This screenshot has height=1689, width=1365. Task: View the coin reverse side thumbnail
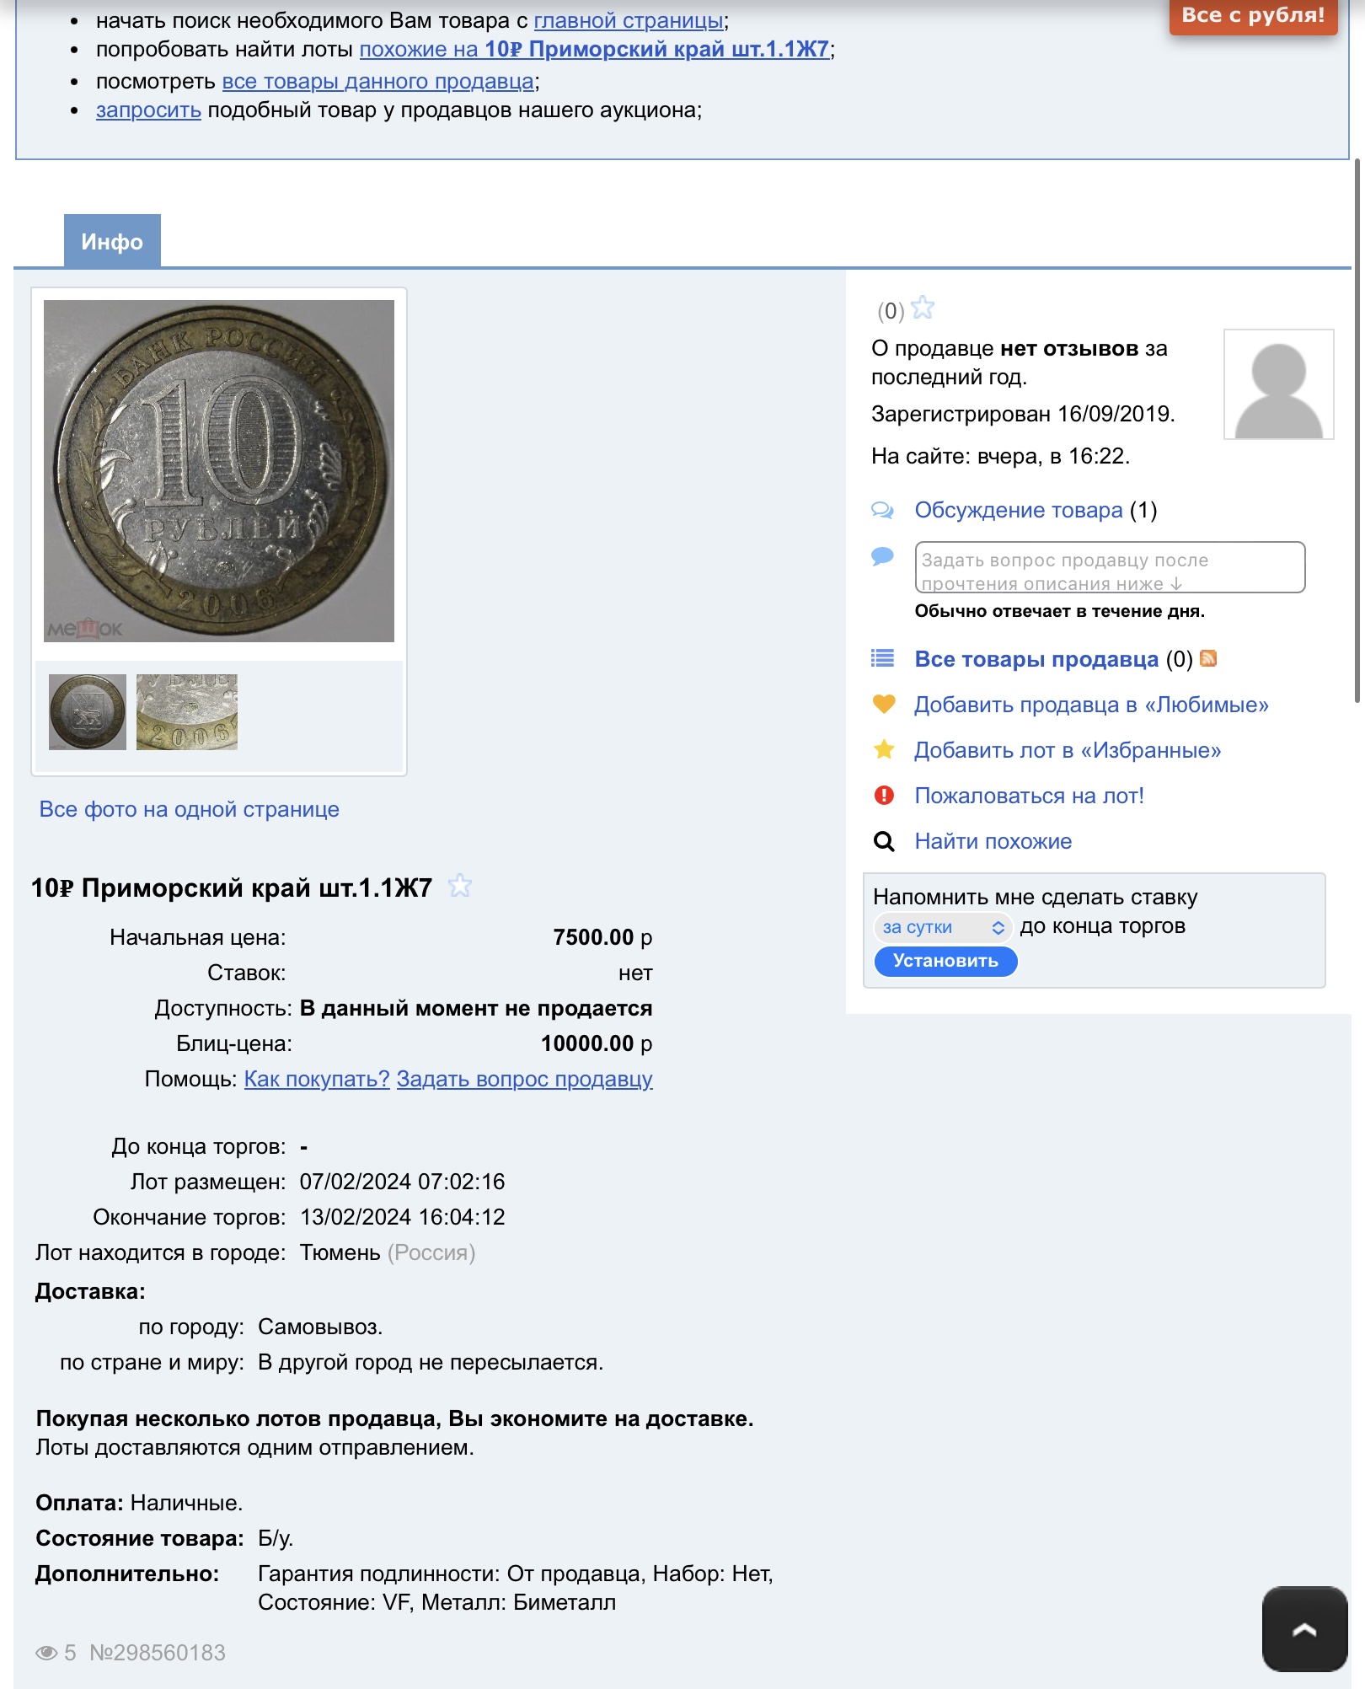pyautogui.click(x=88, y=712)
